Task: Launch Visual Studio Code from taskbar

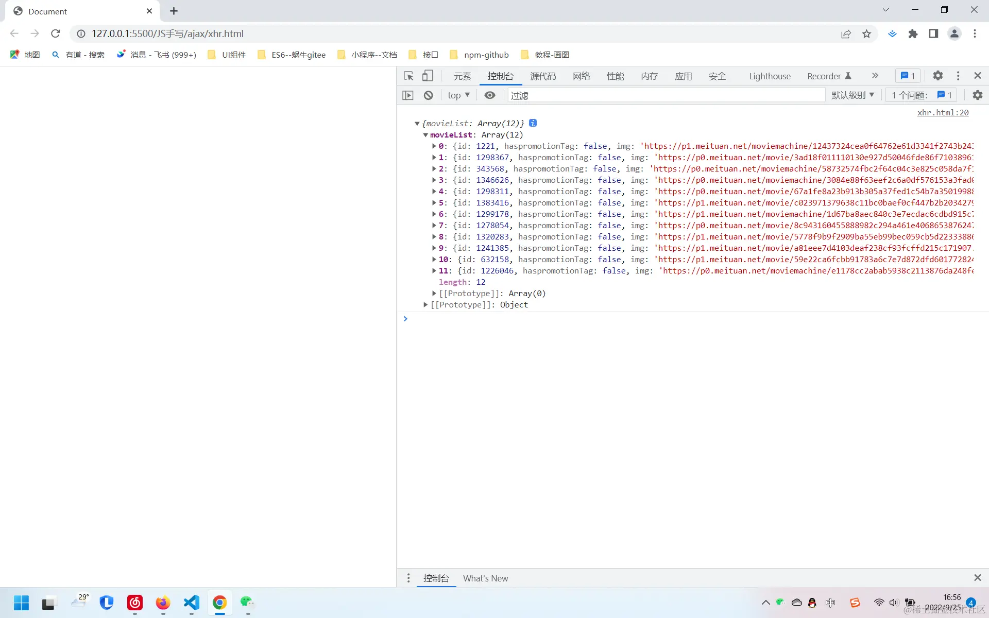Action: coord(192,603)
